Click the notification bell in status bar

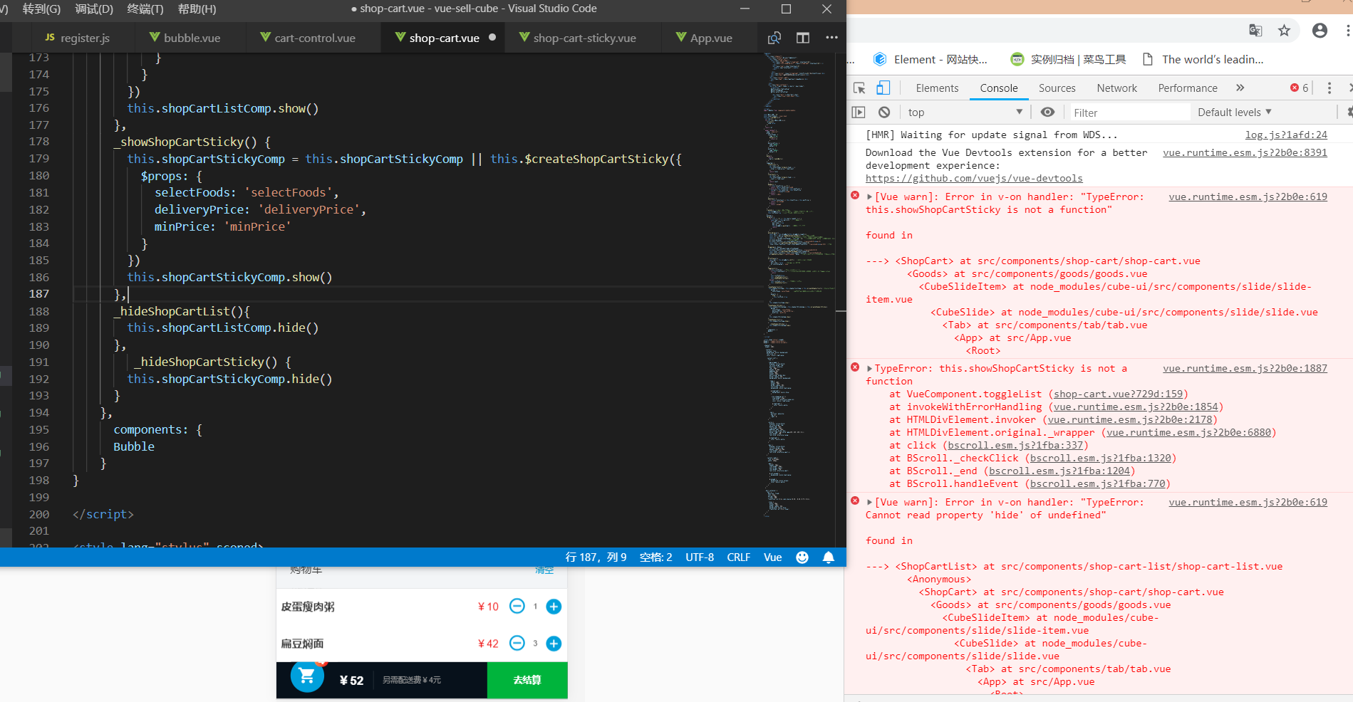click(x=829, y=557)
